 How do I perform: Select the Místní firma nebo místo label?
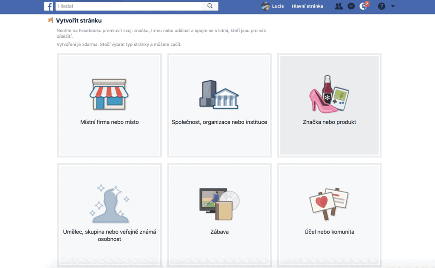coord(109,122)
